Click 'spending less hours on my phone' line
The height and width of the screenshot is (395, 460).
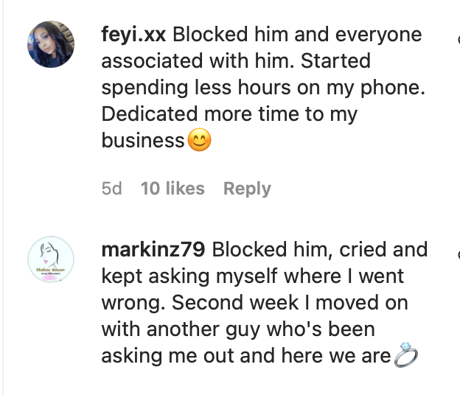point(263,88)
